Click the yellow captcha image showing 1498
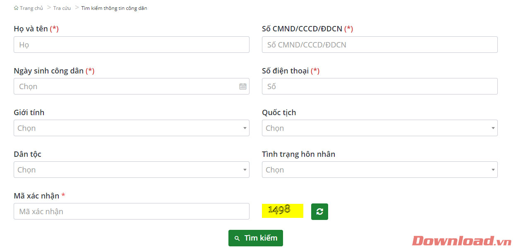516x248 pixels. (283, 210)
